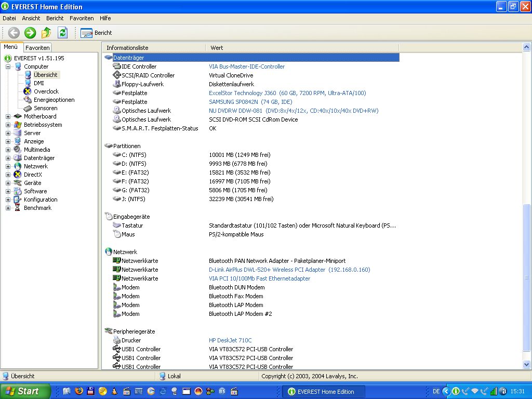The image size is (532, 399).
Task: Expand the Software tree node
Action: click(8, 191)
